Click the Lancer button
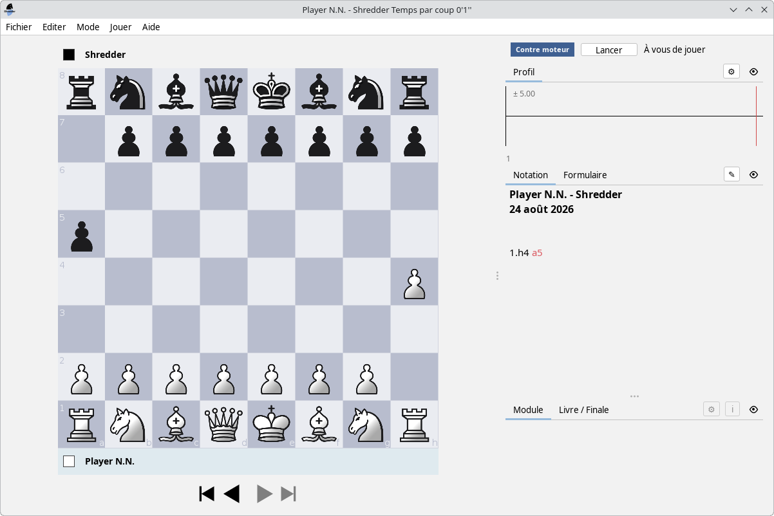 (x=609, y=50)
